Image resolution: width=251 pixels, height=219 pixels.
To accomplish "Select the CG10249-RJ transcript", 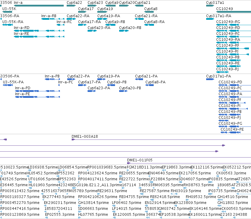I will pyautogui.click(x=222, y=72).
